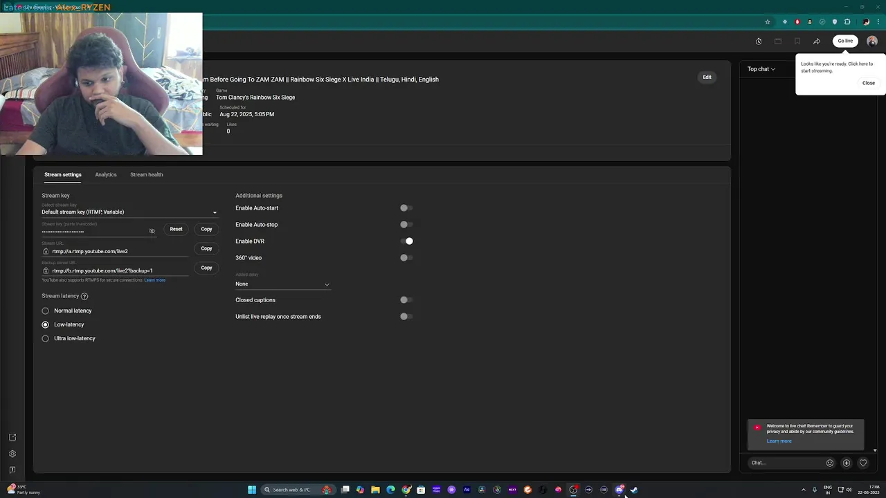
Task: Open Steam from the taskbar
Action: pos(634,490)
